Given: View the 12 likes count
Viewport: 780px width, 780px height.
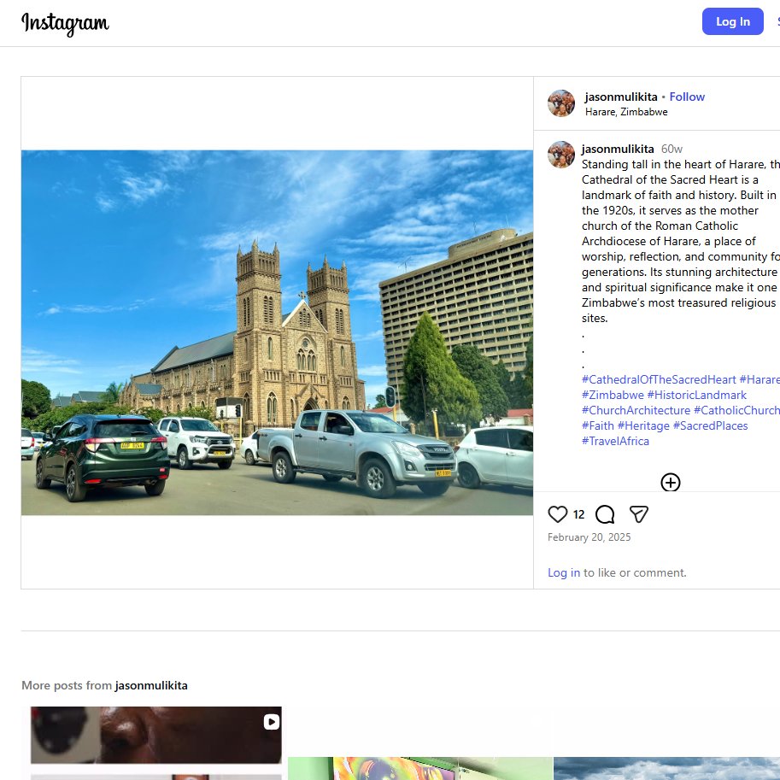Looking at the screenshot, I should (x=578, y=514).
